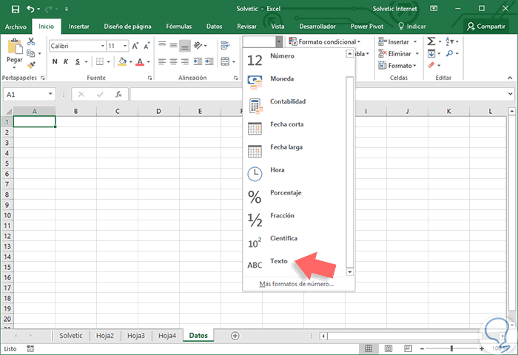518x355 pixels.
Task: Toggle Italic (K) formatting
Action: 66,62
